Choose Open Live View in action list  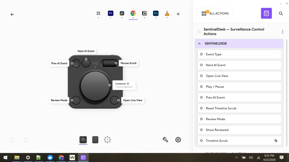click(239, 76)
